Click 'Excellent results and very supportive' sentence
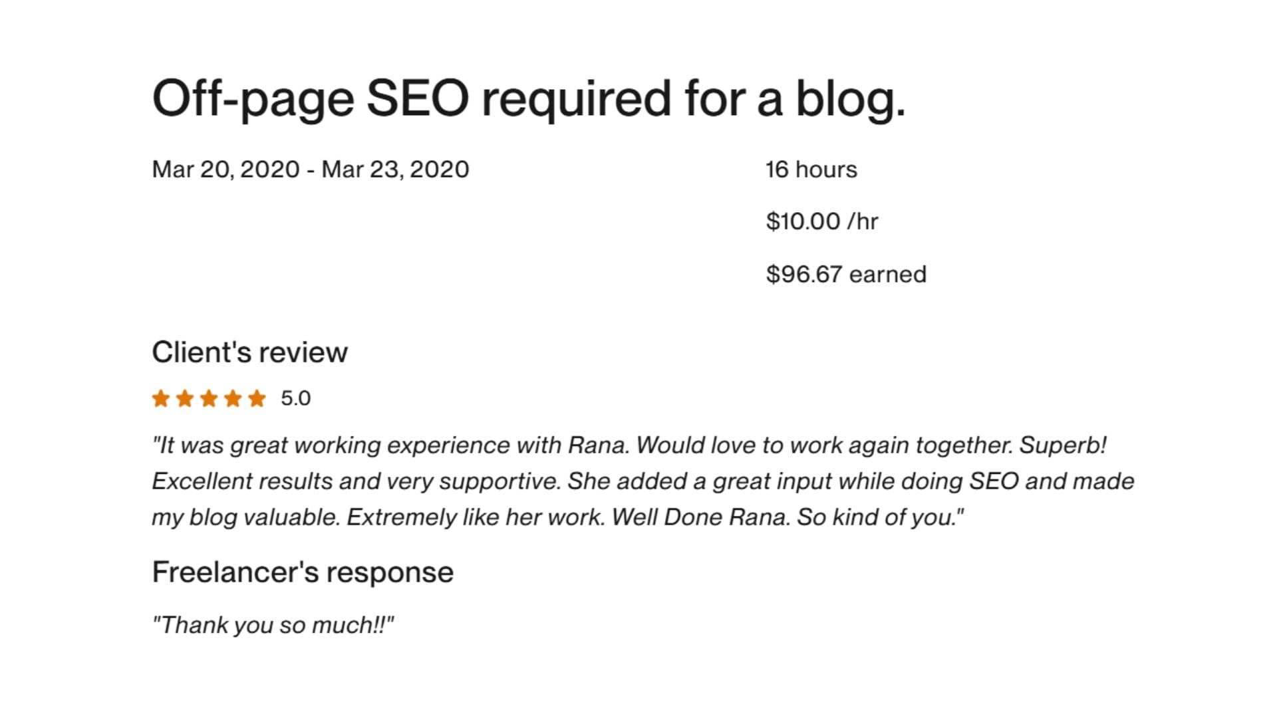This screenshot has height=718, width=1277. click(356, 481)
